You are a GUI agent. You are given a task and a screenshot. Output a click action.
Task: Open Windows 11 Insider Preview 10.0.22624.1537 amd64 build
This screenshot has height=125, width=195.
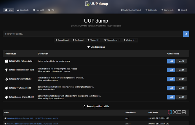pyautogui.click(x=33, y=118)
